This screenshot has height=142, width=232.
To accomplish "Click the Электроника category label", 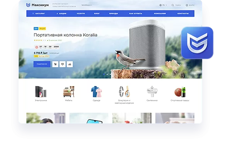I will pyautogui.click(x=41, y=100).
